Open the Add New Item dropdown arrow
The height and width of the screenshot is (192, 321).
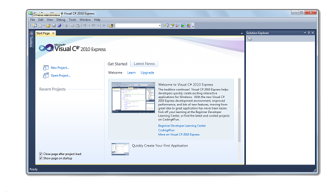(44, 25)
